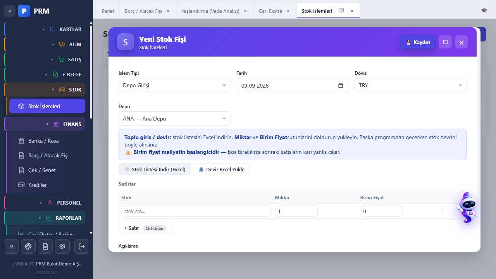Click Devir Excel Yukle button
496x279 pixels.
point(221,169)
